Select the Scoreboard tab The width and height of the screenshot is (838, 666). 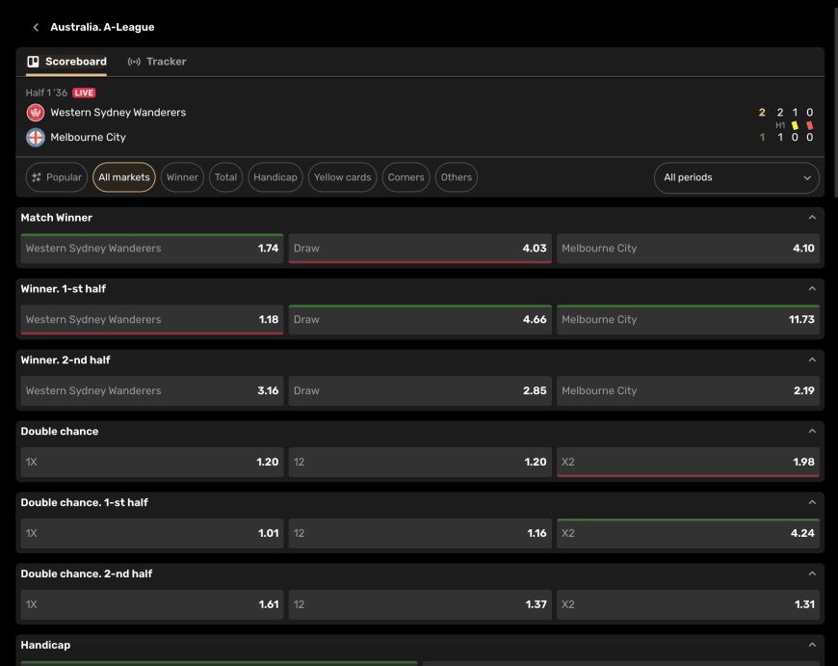66,62
